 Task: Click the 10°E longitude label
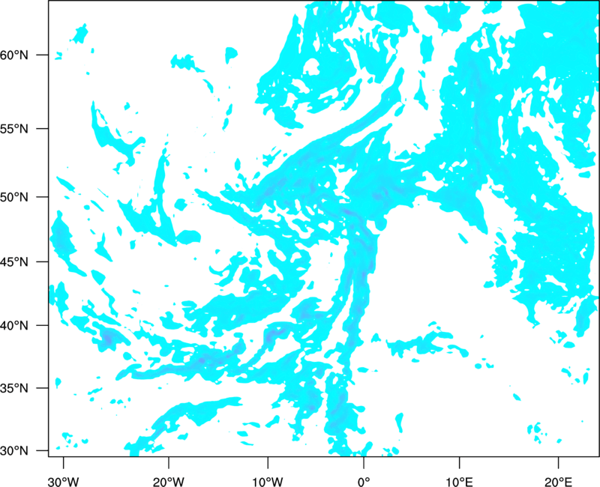[460, 482]
